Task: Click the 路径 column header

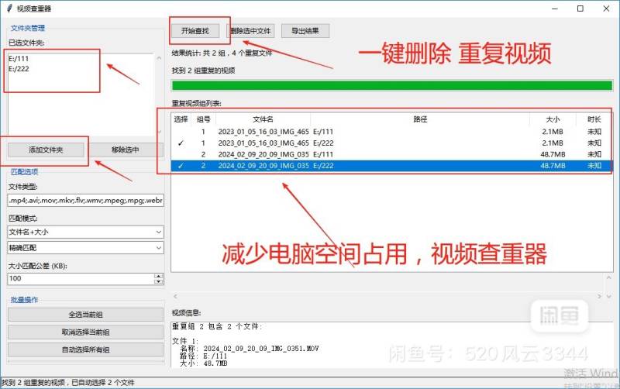Action: point(420,119)
